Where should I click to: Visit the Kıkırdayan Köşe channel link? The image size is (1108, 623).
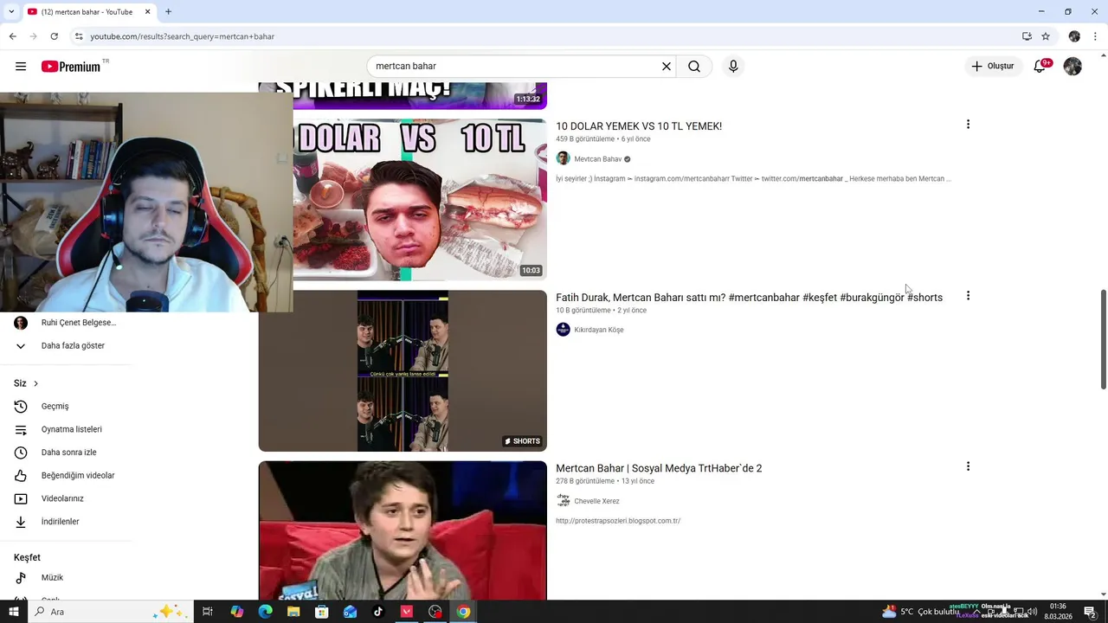pyautogui.click(x=598, y=330)
